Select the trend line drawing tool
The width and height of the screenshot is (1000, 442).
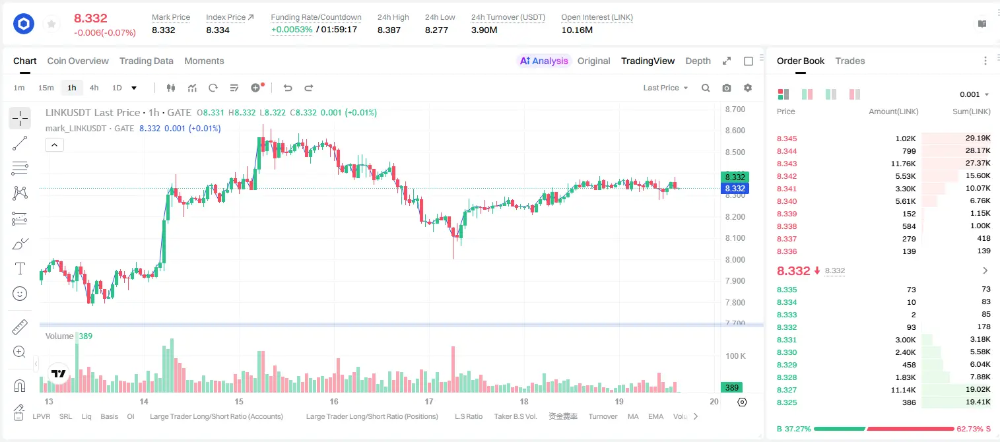[x=20, y=143]
